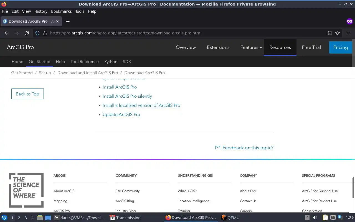This screenshot has width=355, height=222.
Task: Switch to the QEMU taskbar window
Action: coord(230,218)
